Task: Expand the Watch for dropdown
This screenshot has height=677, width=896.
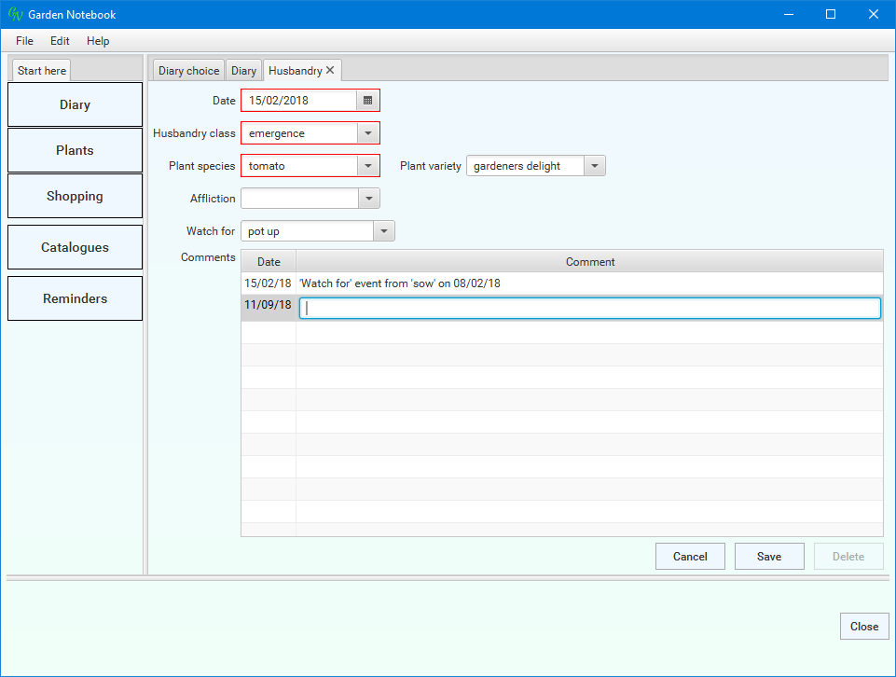Action: (x=383, y=231)
